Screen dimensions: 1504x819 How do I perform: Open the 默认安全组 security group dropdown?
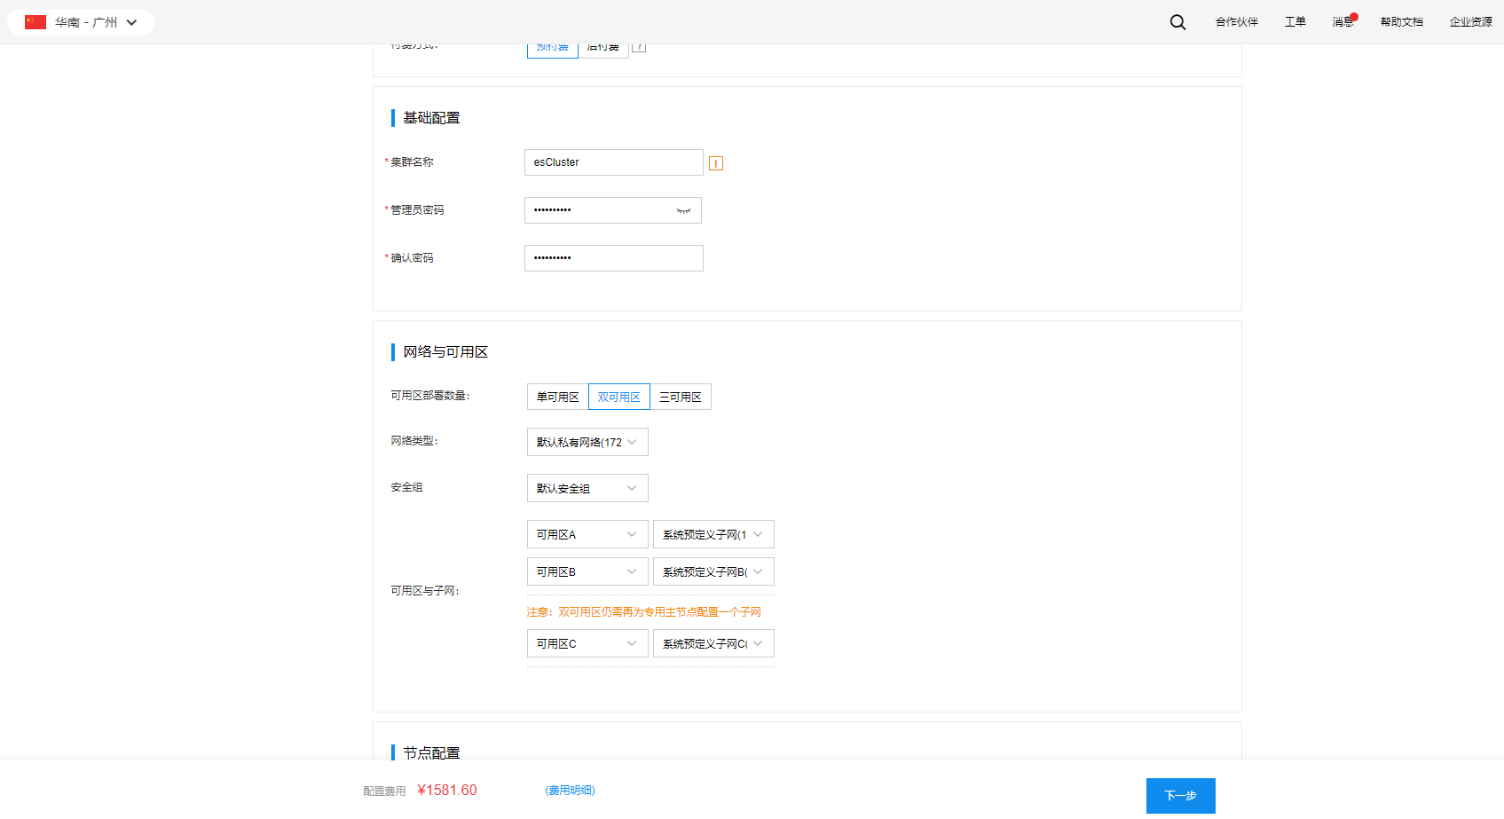(x=587, y=488)
